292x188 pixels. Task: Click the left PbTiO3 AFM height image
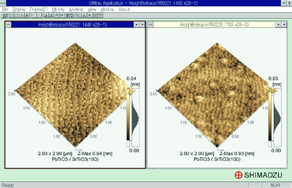[x=76, y=95]
